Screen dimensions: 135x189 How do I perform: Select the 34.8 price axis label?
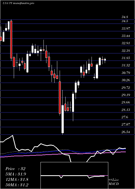[x=125, y=17]
